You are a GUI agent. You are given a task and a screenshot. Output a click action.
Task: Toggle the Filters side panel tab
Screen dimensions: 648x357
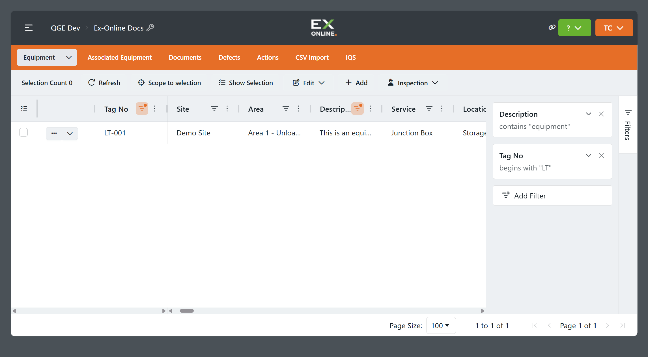tap(628, 125)
